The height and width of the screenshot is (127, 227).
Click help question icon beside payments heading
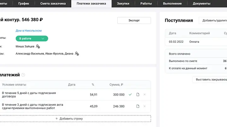tap(23, 75)
